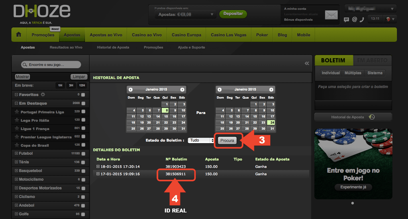Open the Estado do Boletim dropdown
The image size is (408, 219).
click(x=201, y=140)
